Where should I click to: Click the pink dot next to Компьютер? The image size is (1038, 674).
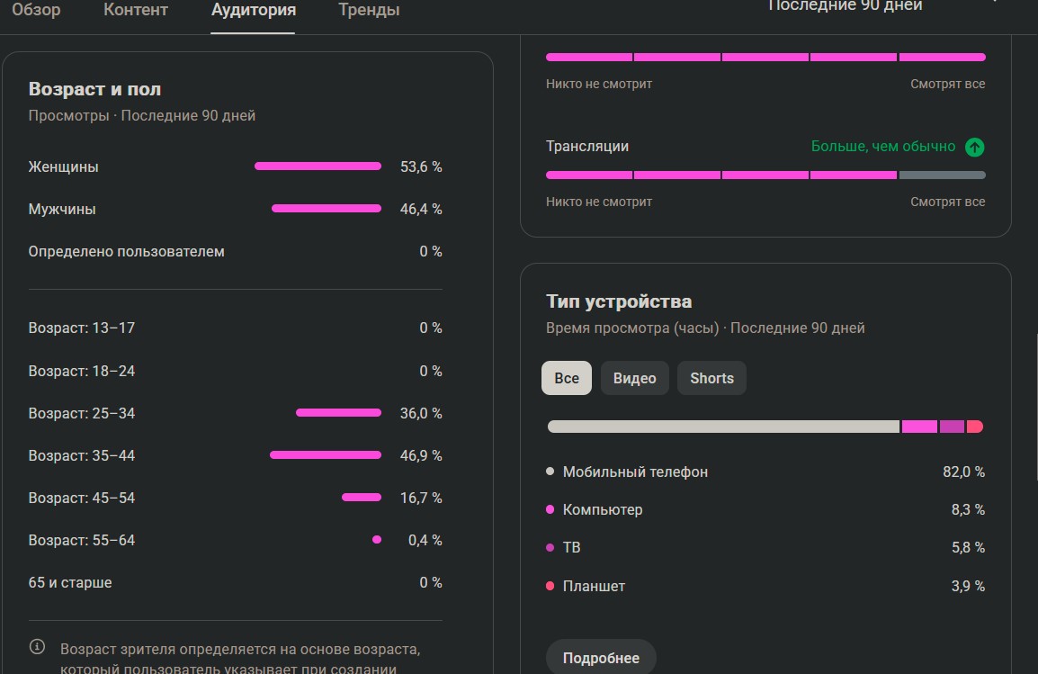(550, 509)
